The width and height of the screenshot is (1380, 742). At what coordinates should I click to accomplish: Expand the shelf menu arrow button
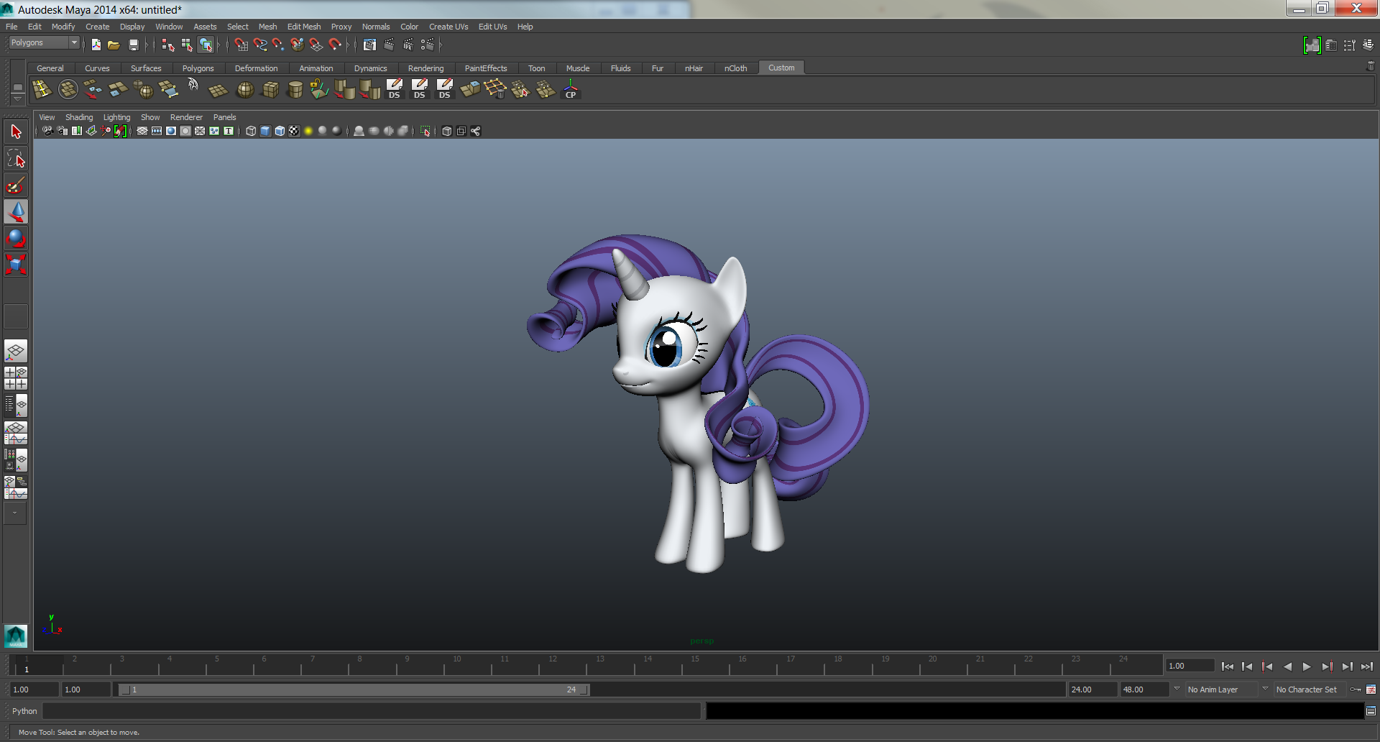18,98
